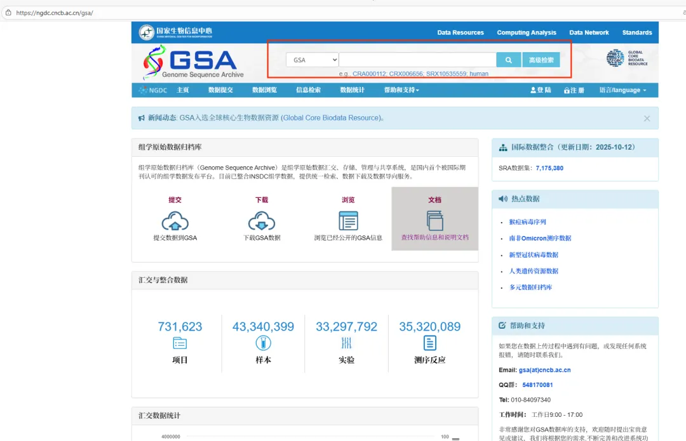686x441 pixels.
Task: Open Standards menu
Action: (637, 32)
